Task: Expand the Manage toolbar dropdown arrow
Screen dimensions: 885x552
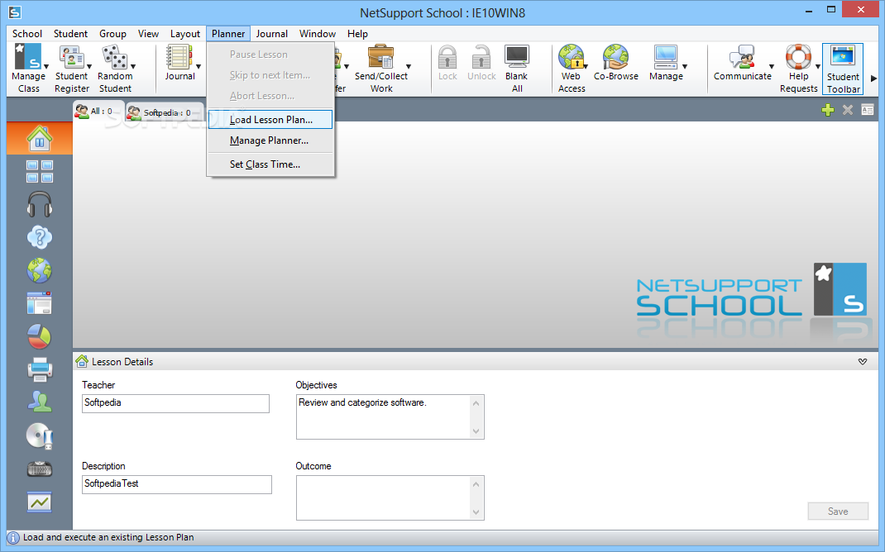Action: coord(685,67)
